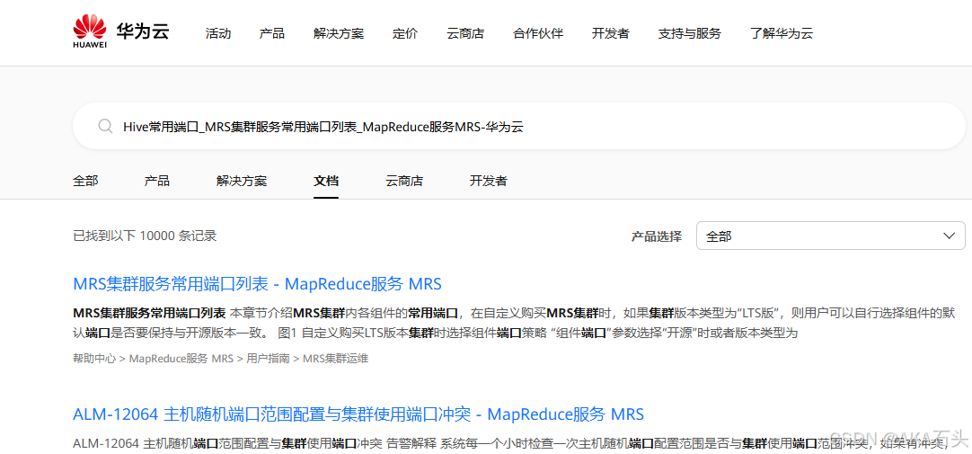The height and width of the screenshot is (454, 972).
Task: Switch to the 云商店 results tab
Action: coord(404,181)
